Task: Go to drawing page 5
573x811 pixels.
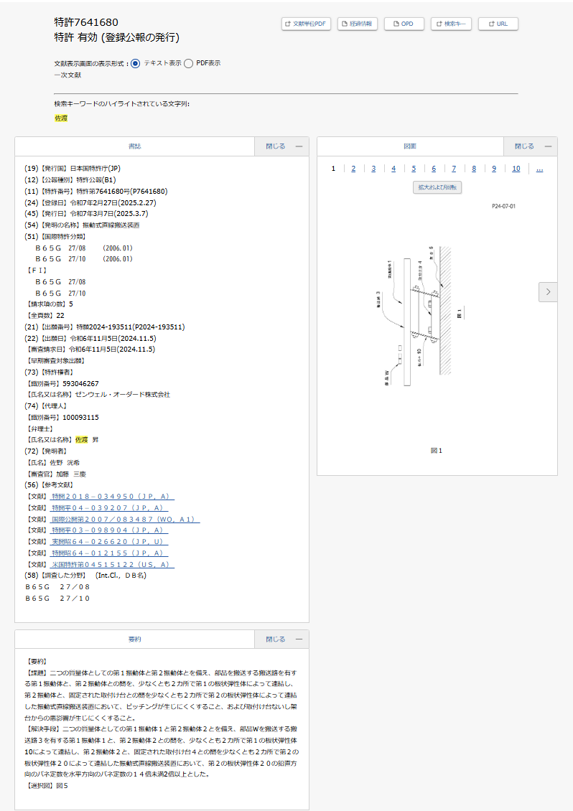Action: (414, 169)
